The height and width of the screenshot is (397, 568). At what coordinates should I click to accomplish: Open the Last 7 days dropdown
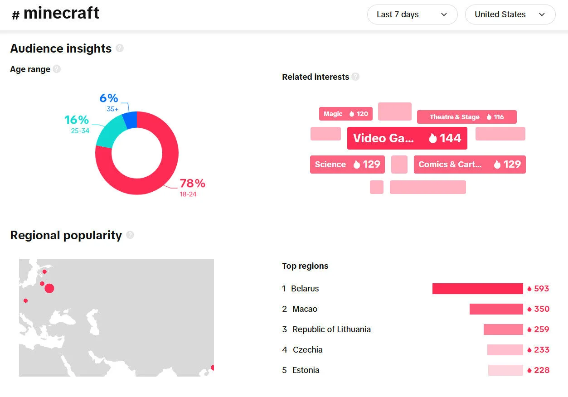pos(412,14)
